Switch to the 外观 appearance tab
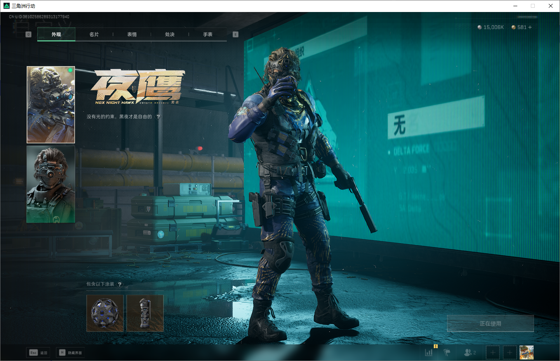 click(x=56, y=34)
